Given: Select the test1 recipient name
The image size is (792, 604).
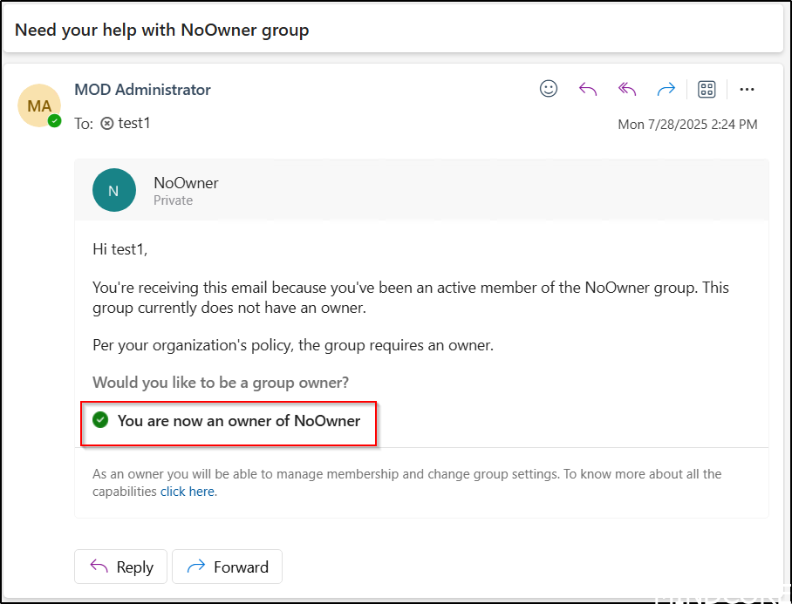Looking at the screenshot, I should click(x=134, y=124).
